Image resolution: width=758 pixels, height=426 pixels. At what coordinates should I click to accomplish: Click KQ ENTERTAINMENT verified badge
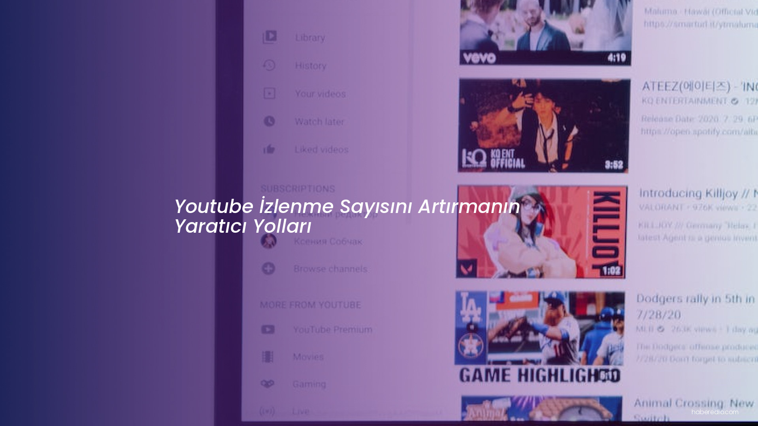pyautogui.click(x=735, y=101)
